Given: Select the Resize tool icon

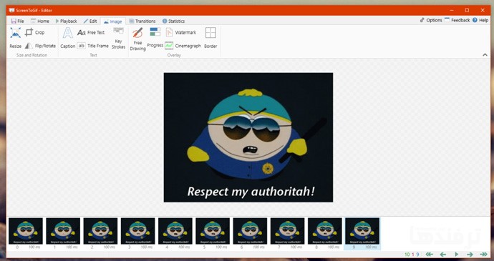Looking at the screenshot, I should (15, 33).
